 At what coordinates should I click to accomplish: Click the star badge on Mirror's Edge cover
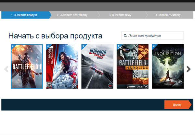48,46
